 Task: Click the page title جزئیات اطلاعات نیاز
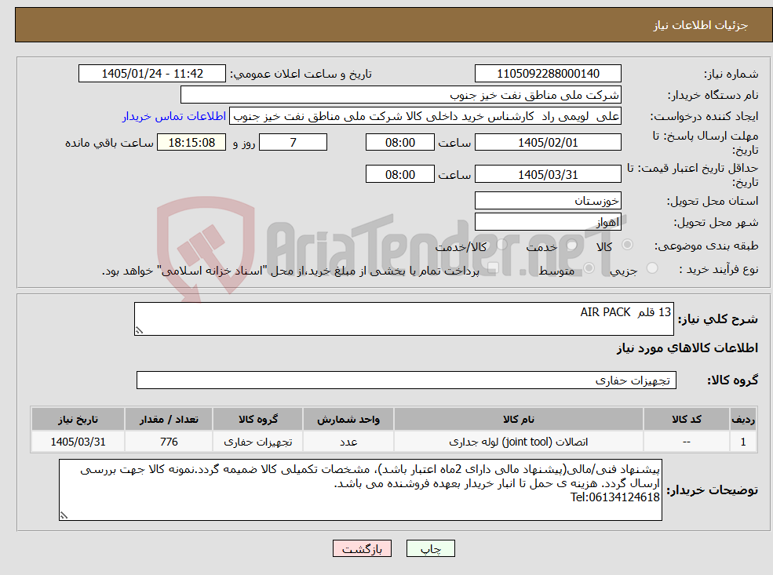[x=701, y=25]
